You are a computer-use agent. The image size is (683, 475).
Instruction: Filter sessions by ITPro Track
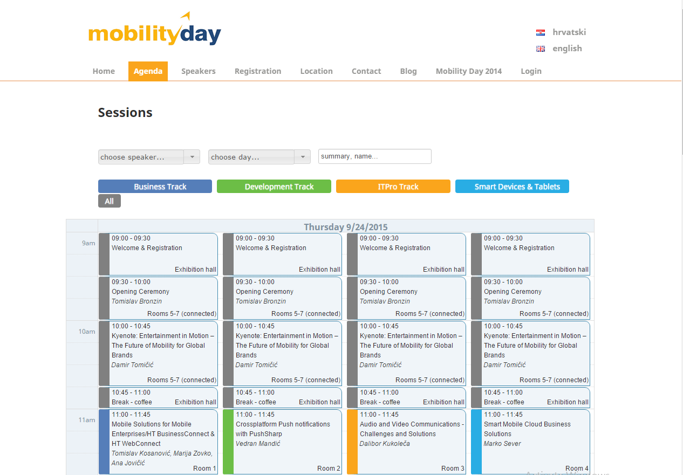(393, 187)
